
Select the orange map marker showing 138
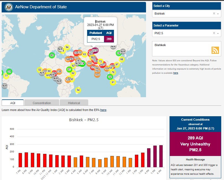[x=59, y=72]
